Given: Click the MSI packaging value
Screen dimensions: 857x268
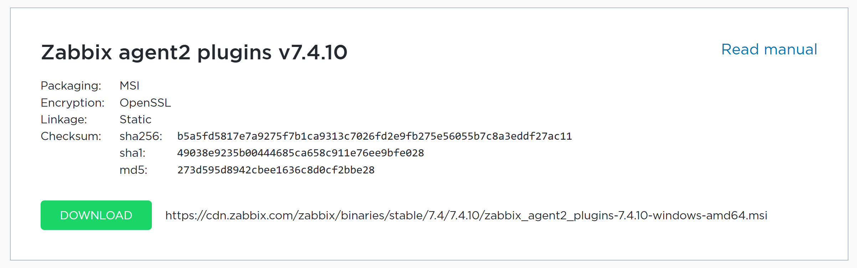Looking at the screenshot, I should (129, 86).
